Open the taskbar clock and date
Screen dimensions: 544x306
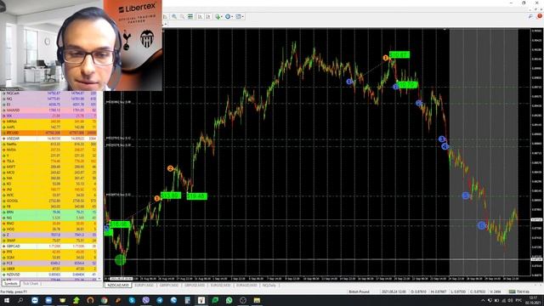533,300
